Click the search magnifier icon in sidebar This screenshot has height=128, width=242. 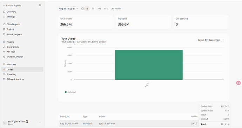point(40,5)
